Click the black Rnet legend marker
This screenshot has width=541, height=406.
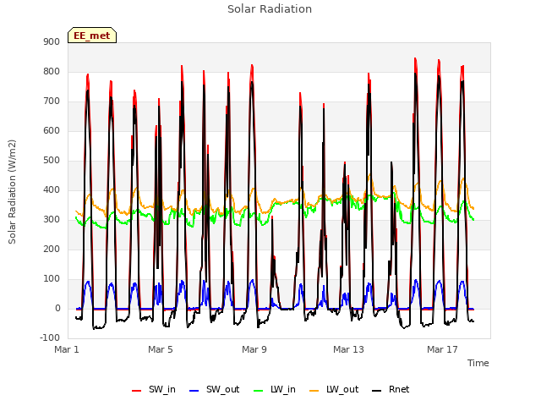pos(377,391)
